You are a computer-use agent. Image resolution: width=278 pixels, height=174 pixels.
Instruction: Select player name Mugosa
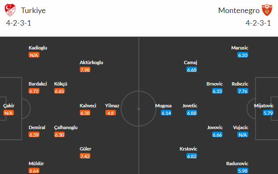point(163,106)
